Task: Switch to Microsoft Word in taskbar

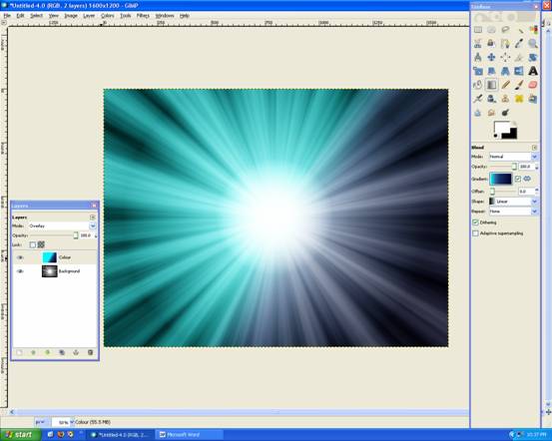Action: [x=190, y=435]
